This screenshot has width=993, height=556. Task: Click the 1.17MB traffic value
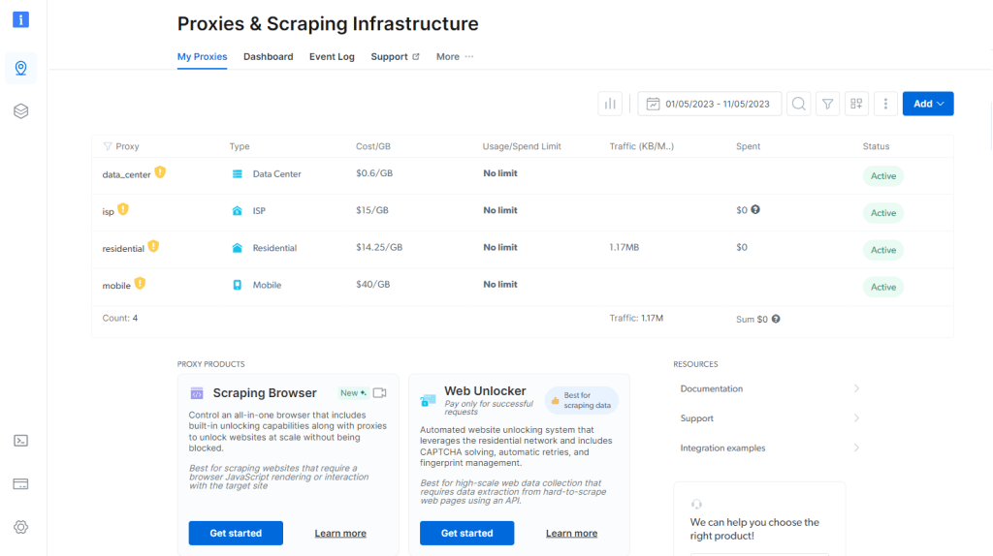point(624,247)
